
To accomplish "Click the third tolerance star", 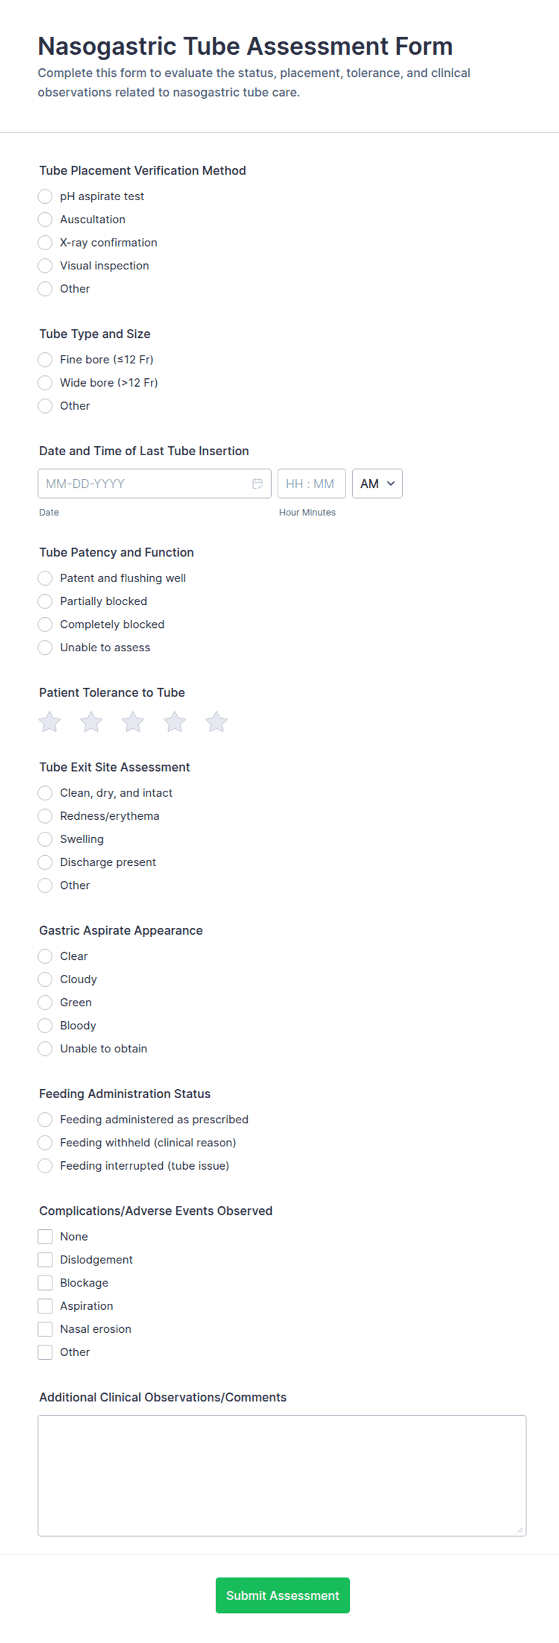I will tap(133, 721).
